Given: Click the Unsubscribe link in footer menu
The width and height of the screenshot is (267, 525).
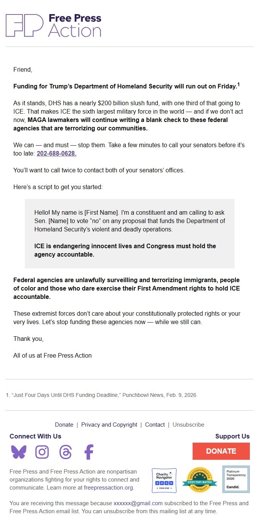Looking at the screenshot, I should point(188,424).
